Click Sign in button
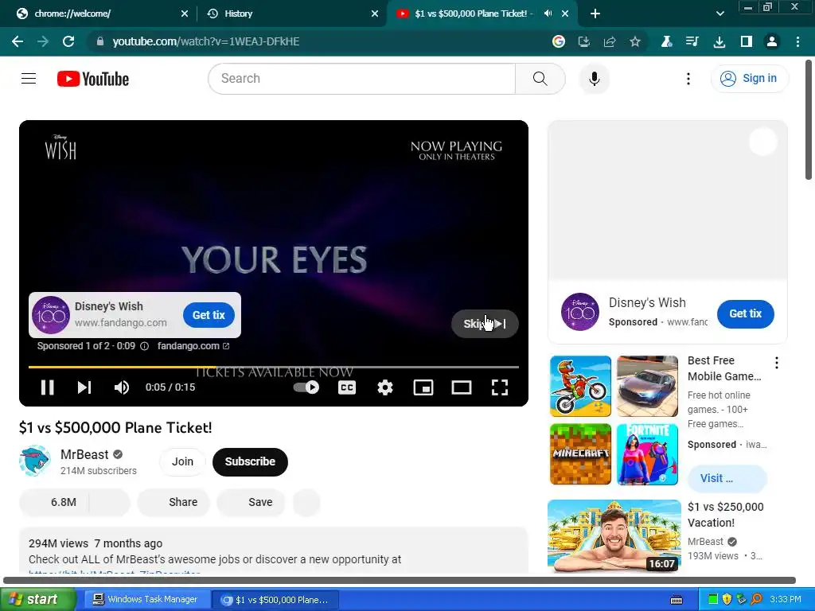815x611 pixels. tap(749, 79)
